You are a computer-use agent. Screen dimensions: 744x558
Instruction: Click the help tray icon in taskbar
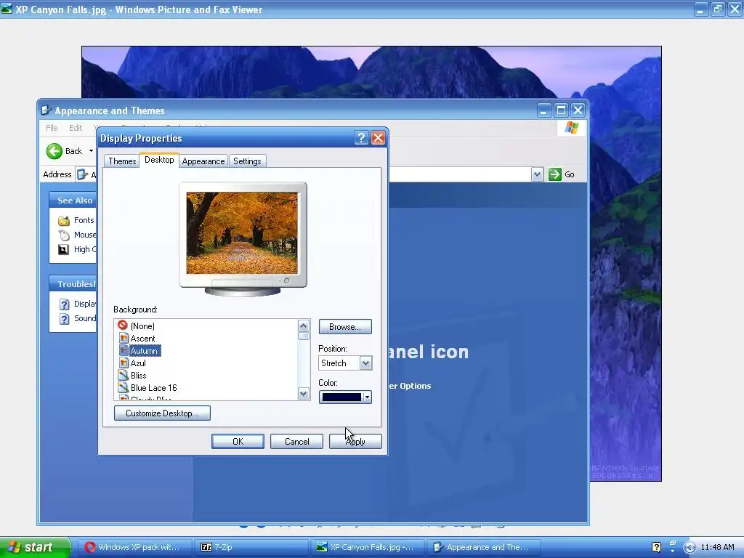coord(656,548)
